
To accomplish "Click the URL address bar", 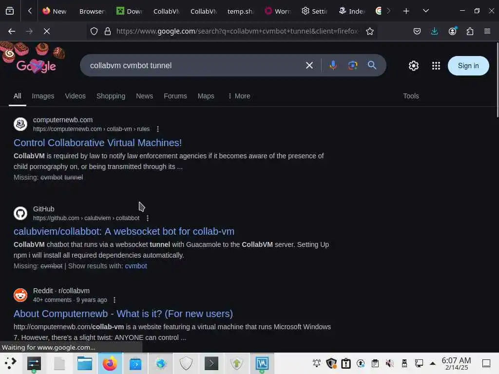I will 237,31.
